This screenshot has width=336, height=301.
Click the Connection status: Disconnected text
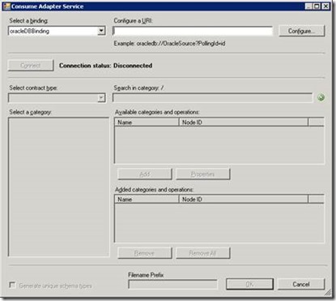coord(105,66)
